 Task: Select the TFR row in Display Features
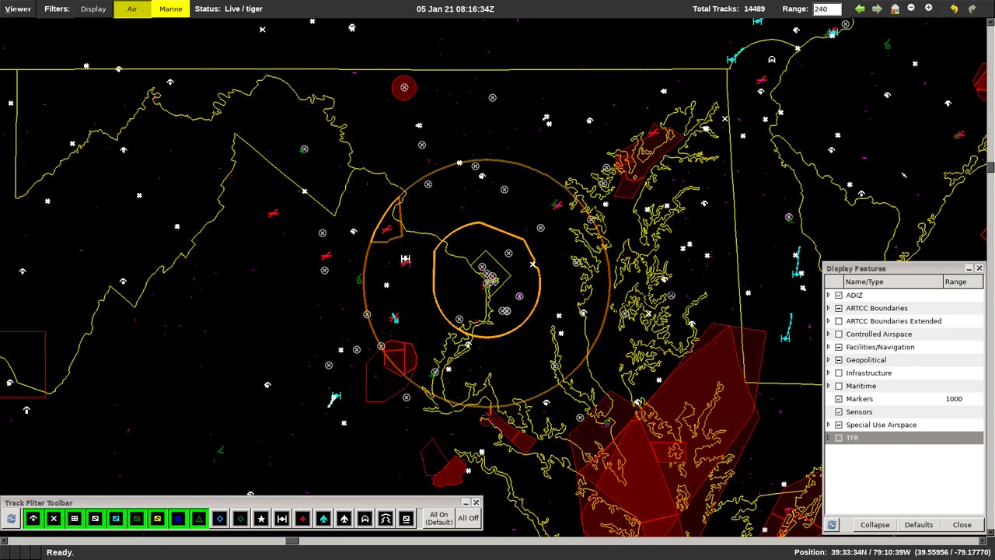pos(904,438)
